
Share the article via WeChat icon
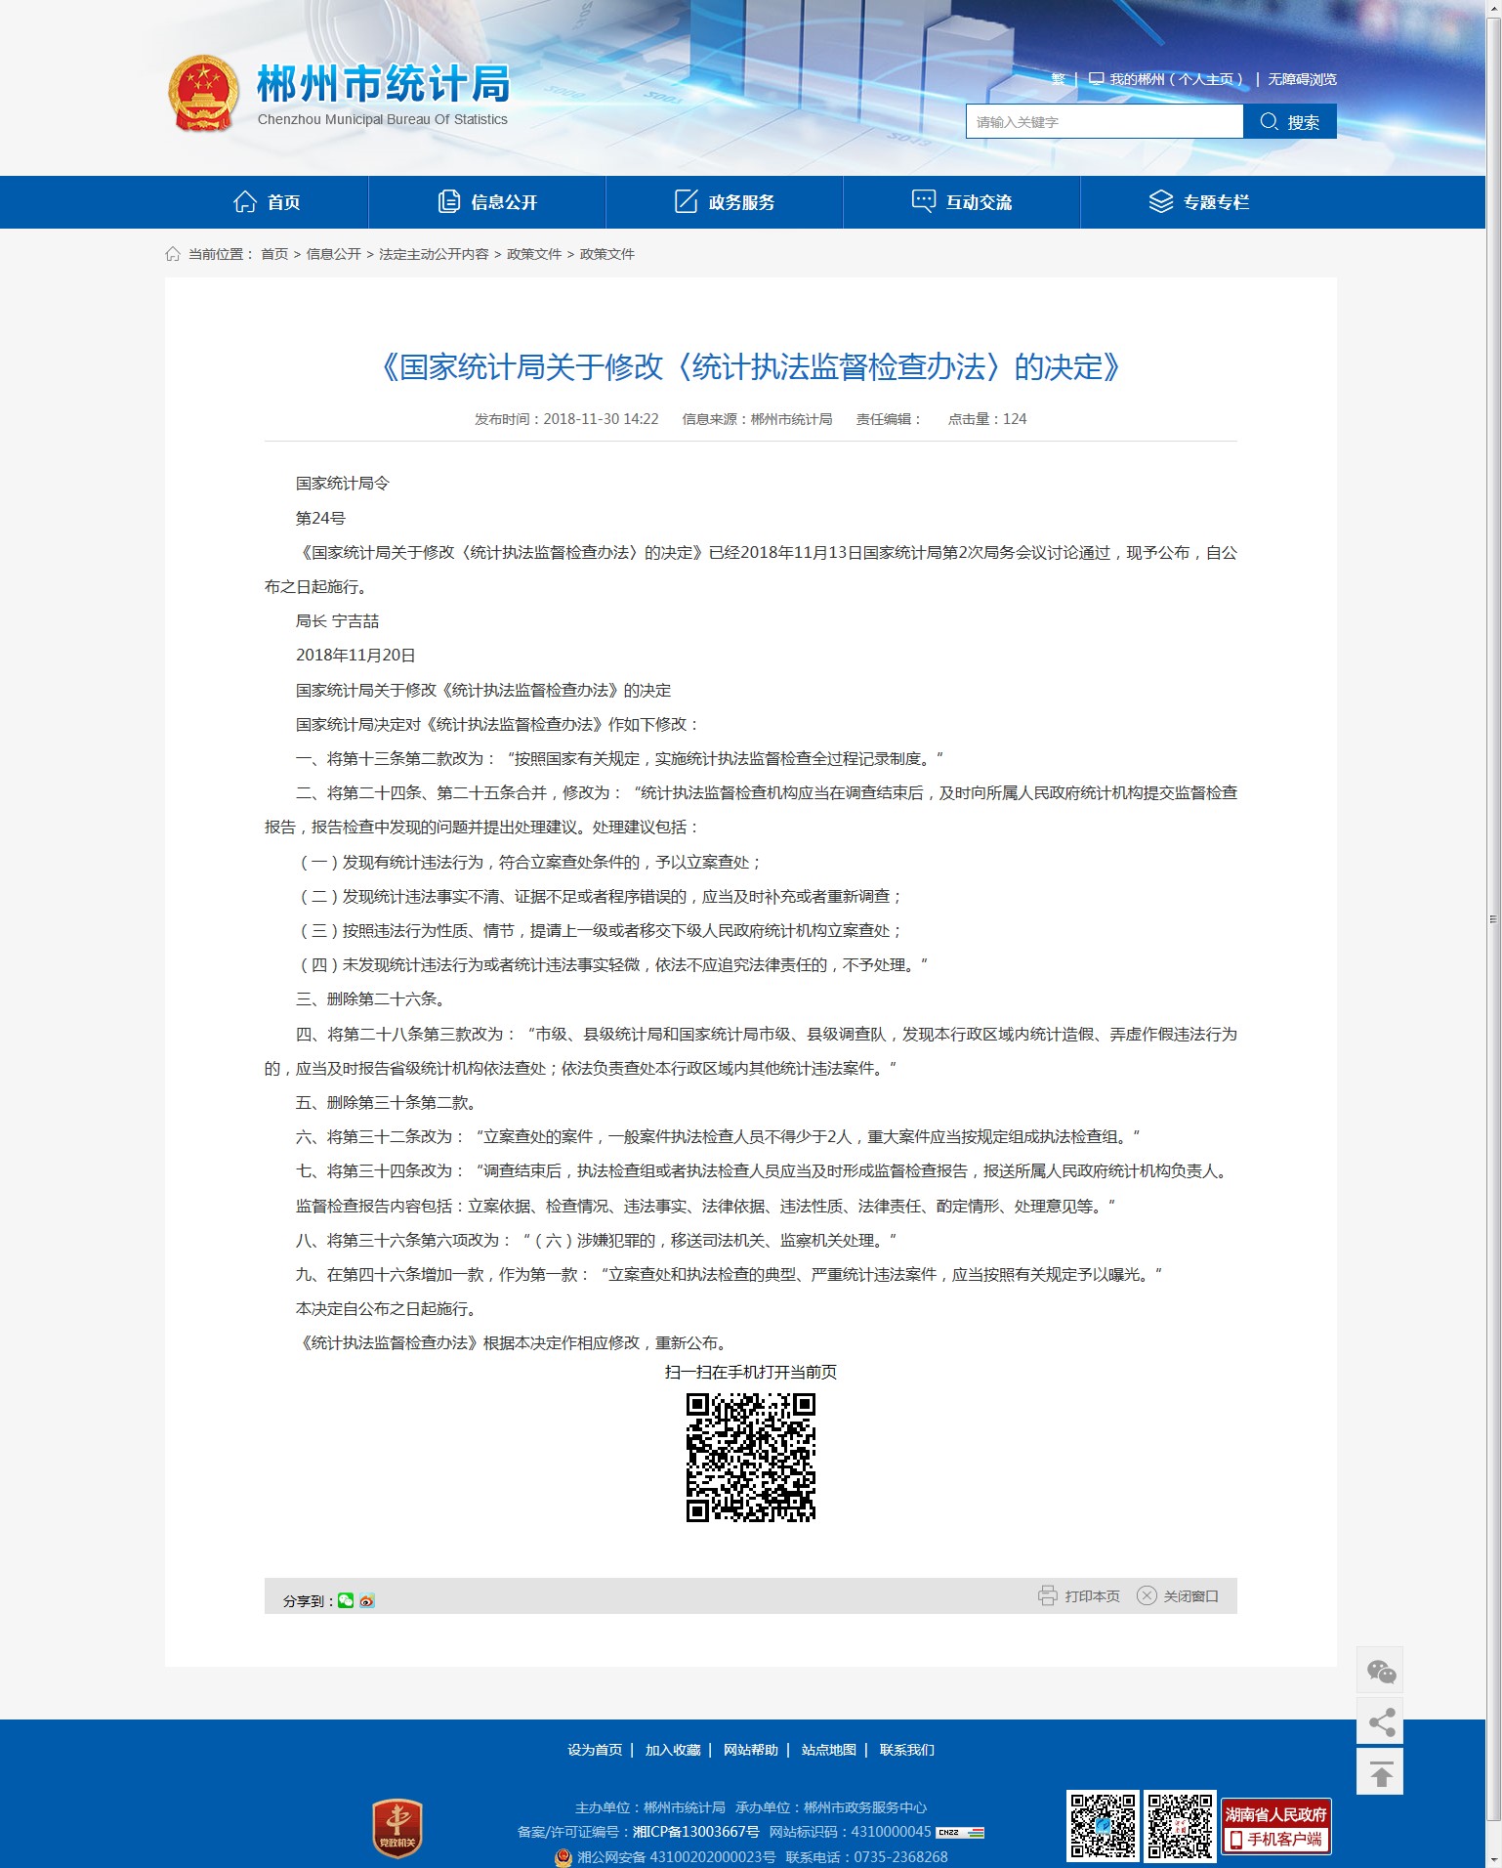coord(346,1600)
